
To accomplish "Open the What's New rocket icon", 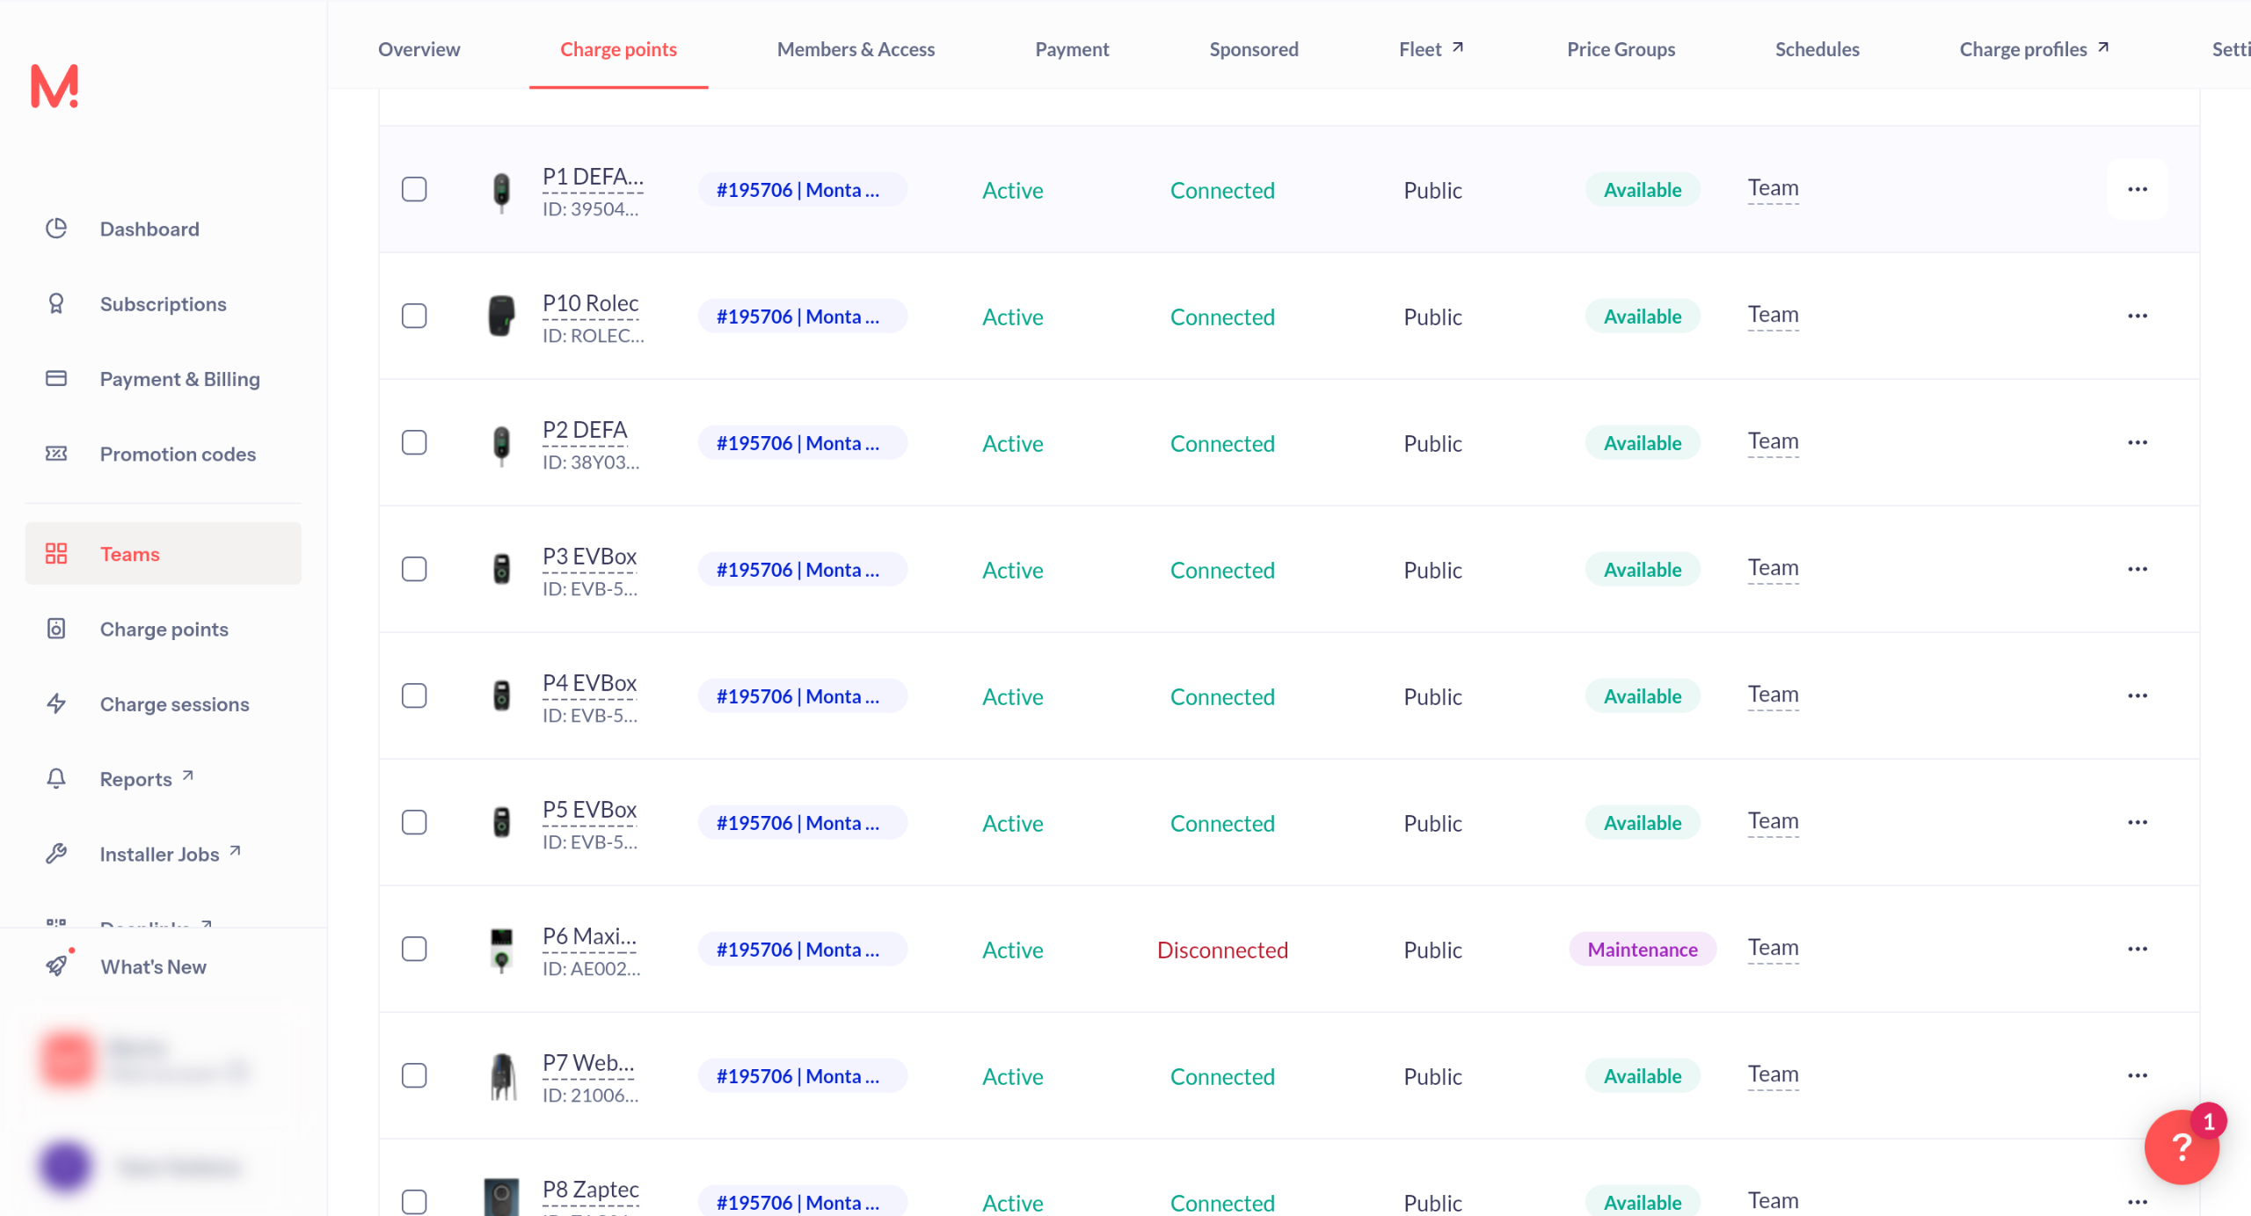I will pos(56,966).
